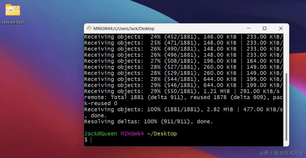Viewport: 306px width, 158px height.
Task: Click the MINGW64:/c/Users/Jack/Desktop window title
Action: pos(124,29)
